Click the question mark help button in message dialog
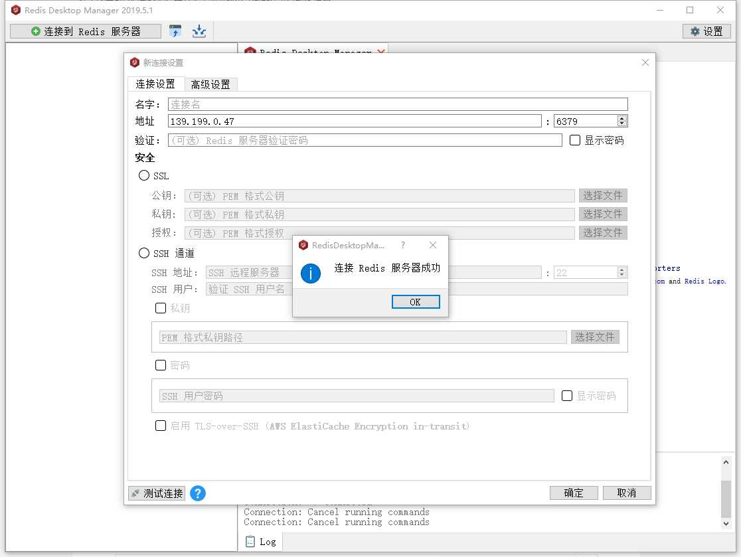This screenshot has width=741, height=557. tap(402, 245)
